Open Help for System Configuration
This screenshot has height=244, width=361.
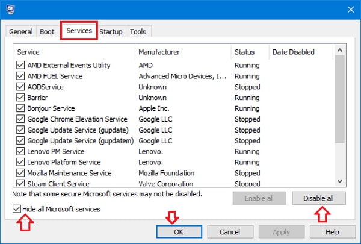click(332, 232)
